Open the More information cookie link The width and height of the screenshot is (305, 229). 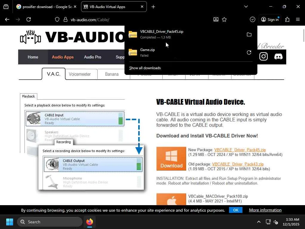pos(265,210)
